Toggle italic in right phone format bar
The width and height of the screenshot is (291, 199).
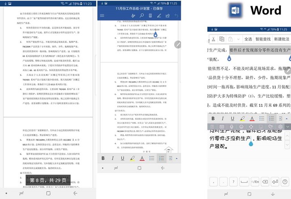tap(223, 118)
